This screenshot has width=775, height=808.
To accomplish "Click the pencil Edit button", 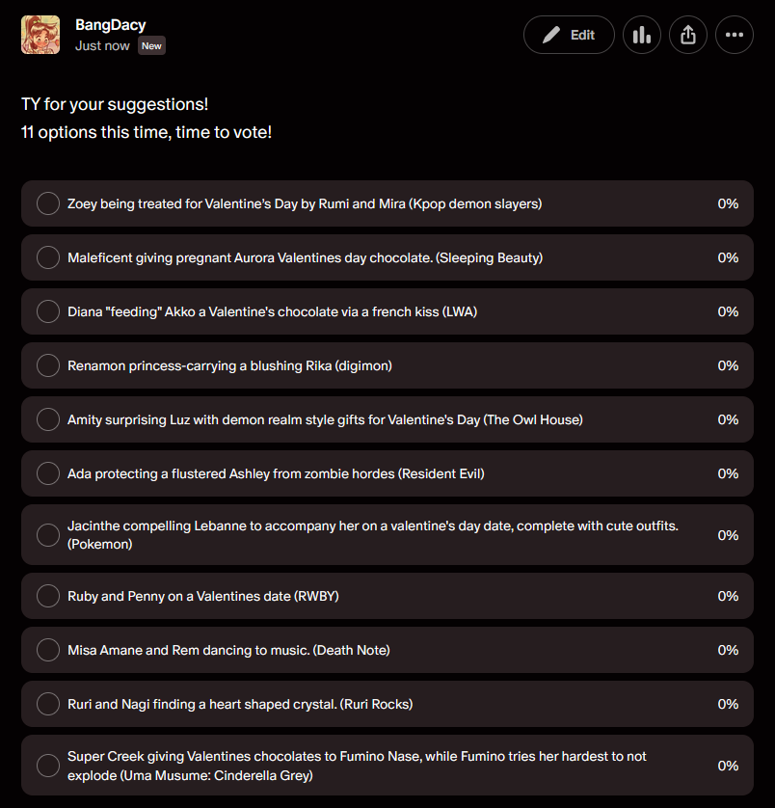I will tap(569, 35).
